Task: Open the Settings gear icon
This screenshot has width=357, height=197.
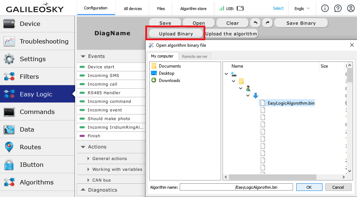Action: pyautogui.click(x=9, y=59)
